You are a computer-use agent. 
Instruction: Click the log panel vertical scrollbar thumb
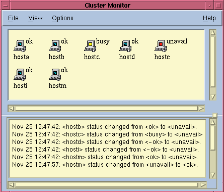pos(213,137)
